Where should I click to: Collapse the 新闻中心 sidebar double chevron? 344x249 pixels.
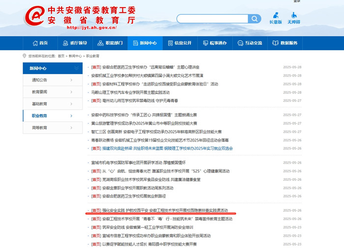(76, 68)
